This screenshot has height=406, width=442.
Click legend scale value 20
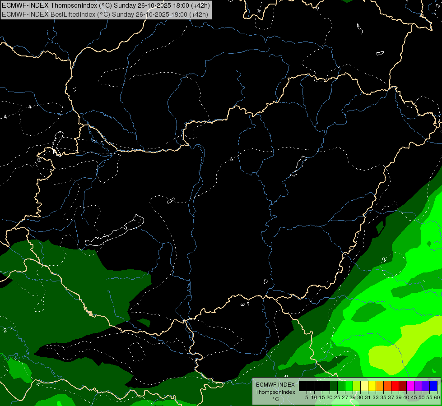330,397
